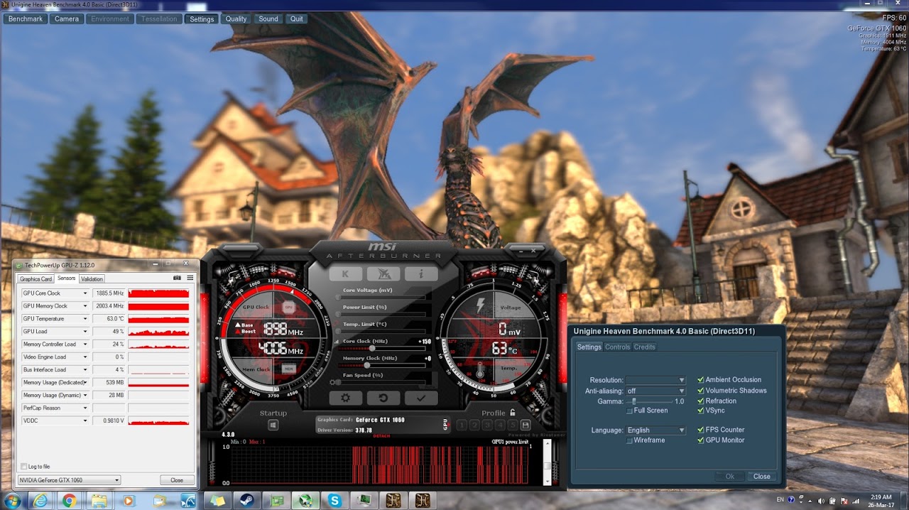This screenshot has width=909, height=510.
Task: Click Afterburner reset arrow button
Action: point(383,398)
